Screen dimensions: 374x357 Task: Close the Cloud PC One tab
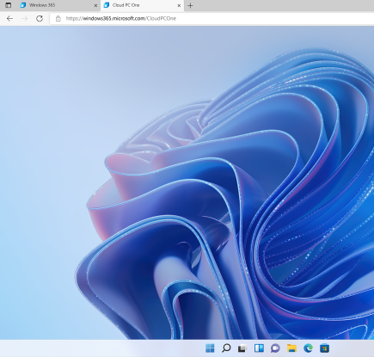pos(179,5)
